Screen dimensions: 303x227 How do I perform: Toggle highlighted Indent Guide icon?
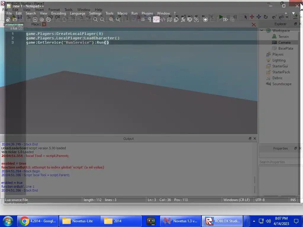tap(156, 20)
